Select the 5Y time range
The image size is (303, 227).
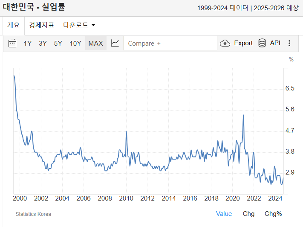click(x=58, y=43)
